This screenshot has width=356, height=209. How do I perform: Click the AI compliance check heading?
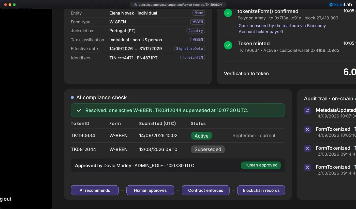[101, 97]
